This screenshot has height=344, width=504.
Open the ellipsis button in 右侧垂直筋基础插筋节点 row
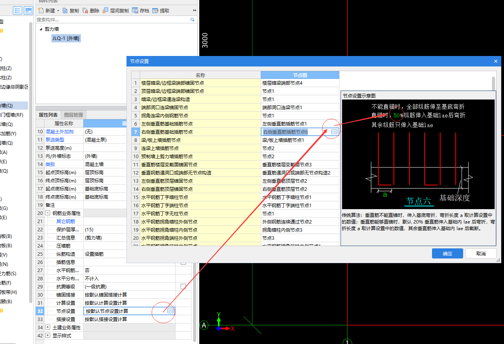[334, 132]
